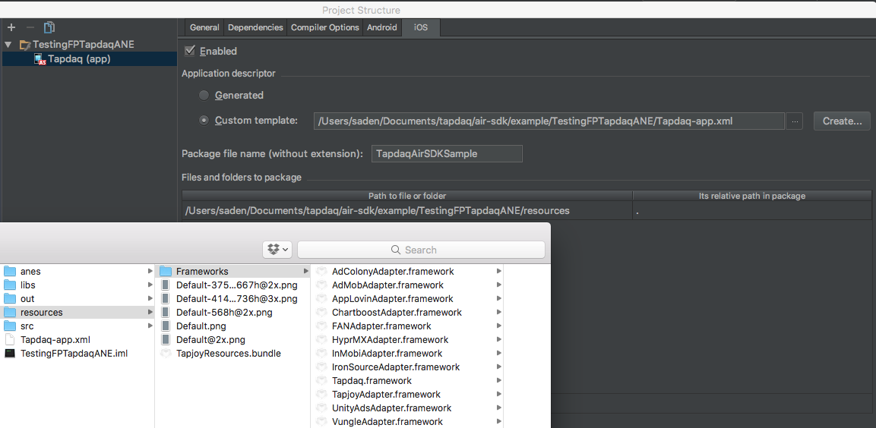The width and height of the screenshot is (876, 428).
Task: Collapse the TestingFPTapdaqANE tree node
Action: pyautogui.click(x=8, y=44)
